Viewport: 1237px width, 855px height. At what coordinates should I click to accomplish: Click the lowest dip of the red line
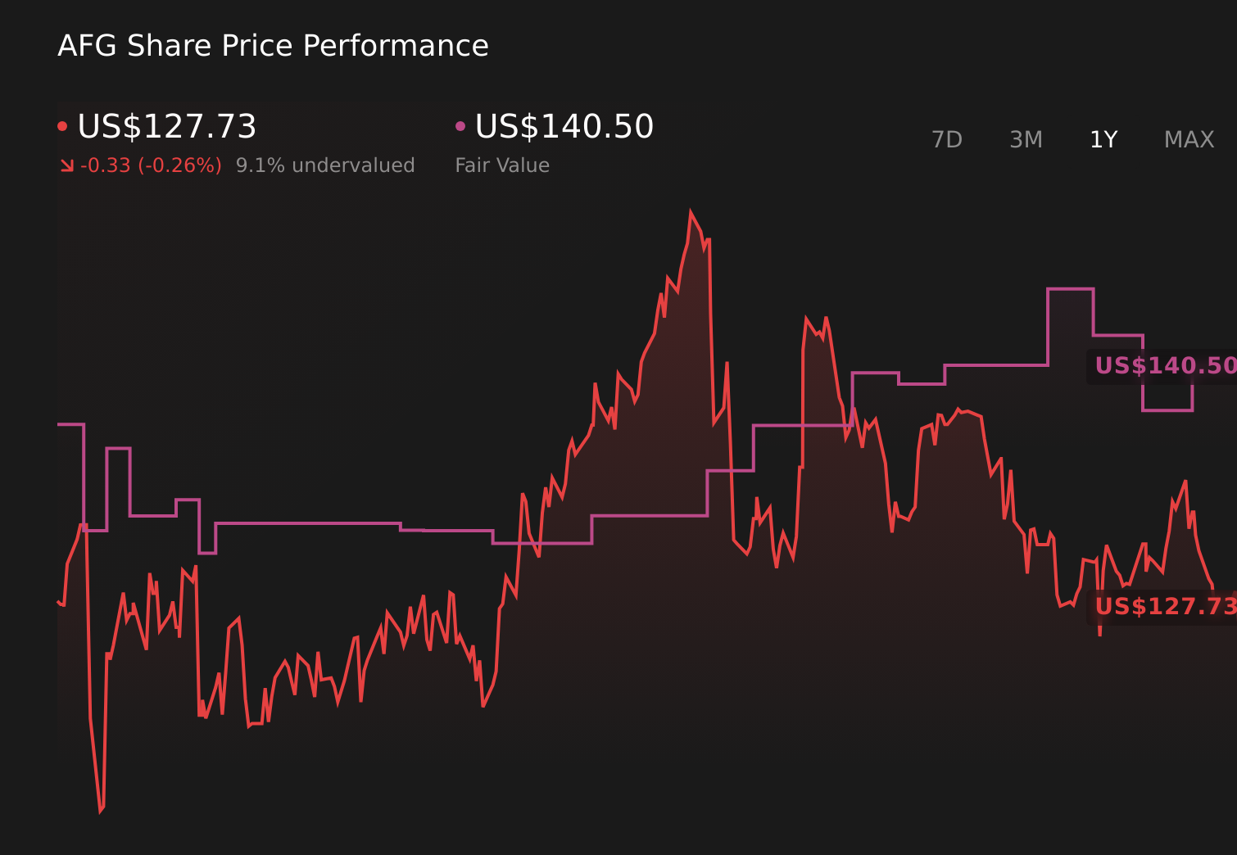click(101, 811)
